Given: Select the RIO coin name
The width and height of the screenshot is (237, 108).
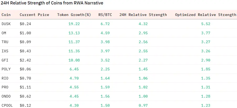Looking at the screenshot, I should pos(5,78).
